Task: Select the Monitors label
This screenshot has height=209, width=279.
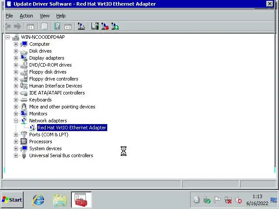Action: click(x=38, y=114)
